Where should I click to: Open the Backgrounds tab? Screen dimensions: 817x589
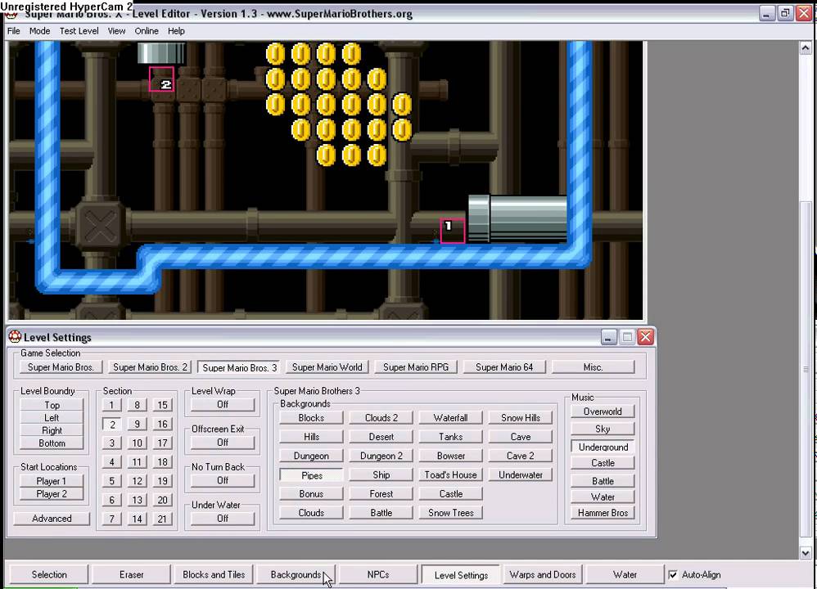point(296,574)
